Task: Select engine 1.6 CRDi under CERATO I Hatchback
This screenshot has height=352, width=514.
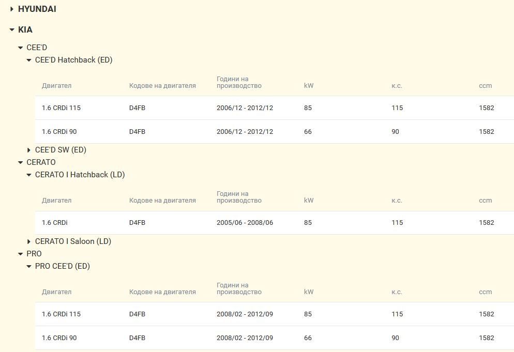Action: 54,223
